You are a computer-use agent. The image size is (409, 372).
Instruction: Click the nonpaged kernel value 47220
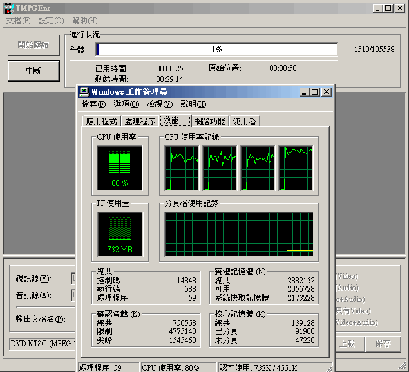click(305, 340)
